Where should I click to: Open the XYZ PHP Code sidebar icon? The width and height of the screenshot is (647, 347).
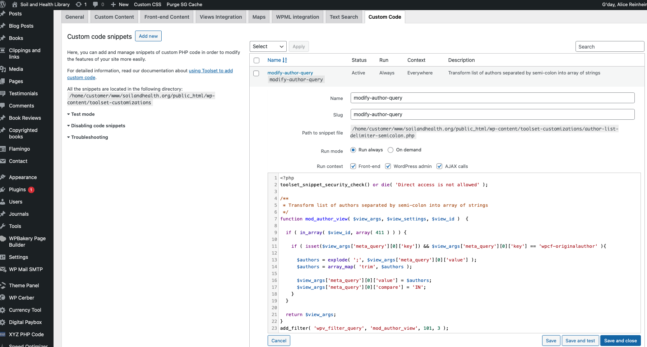(3, 334)
